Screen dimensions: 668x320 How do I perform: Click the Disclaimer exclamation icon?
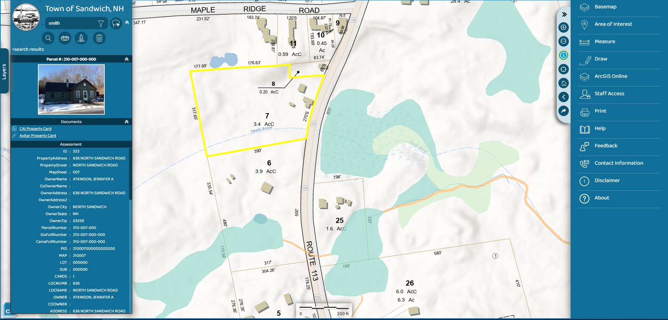tap(584, 181)
